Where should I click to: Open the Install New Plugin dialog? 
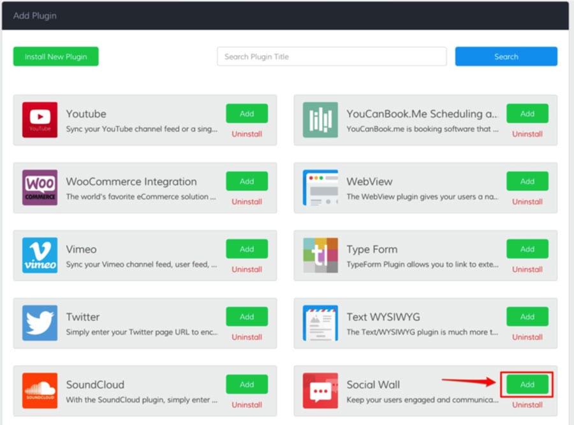[56, 56]
